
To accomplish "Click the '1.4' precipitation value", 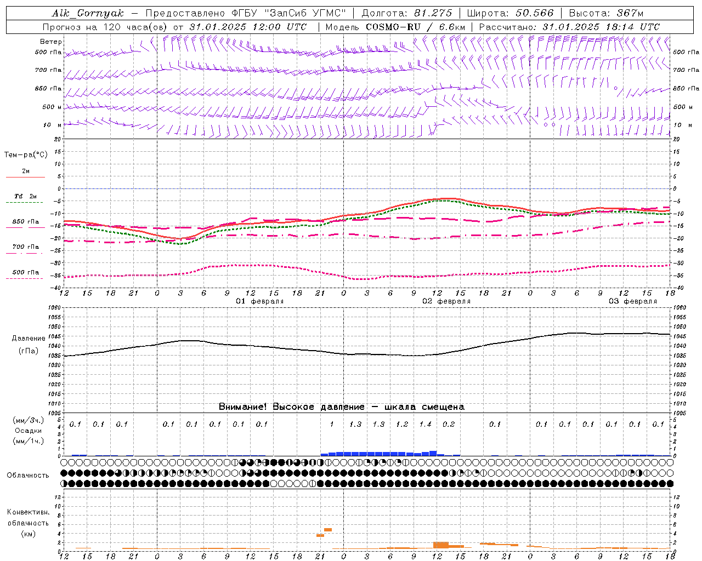I will [426, 424].
